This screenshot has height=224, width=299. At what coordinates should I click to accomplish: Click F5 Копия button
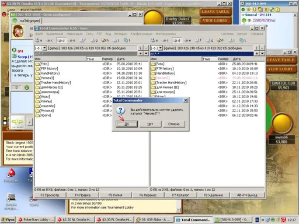tap(116, 195)
